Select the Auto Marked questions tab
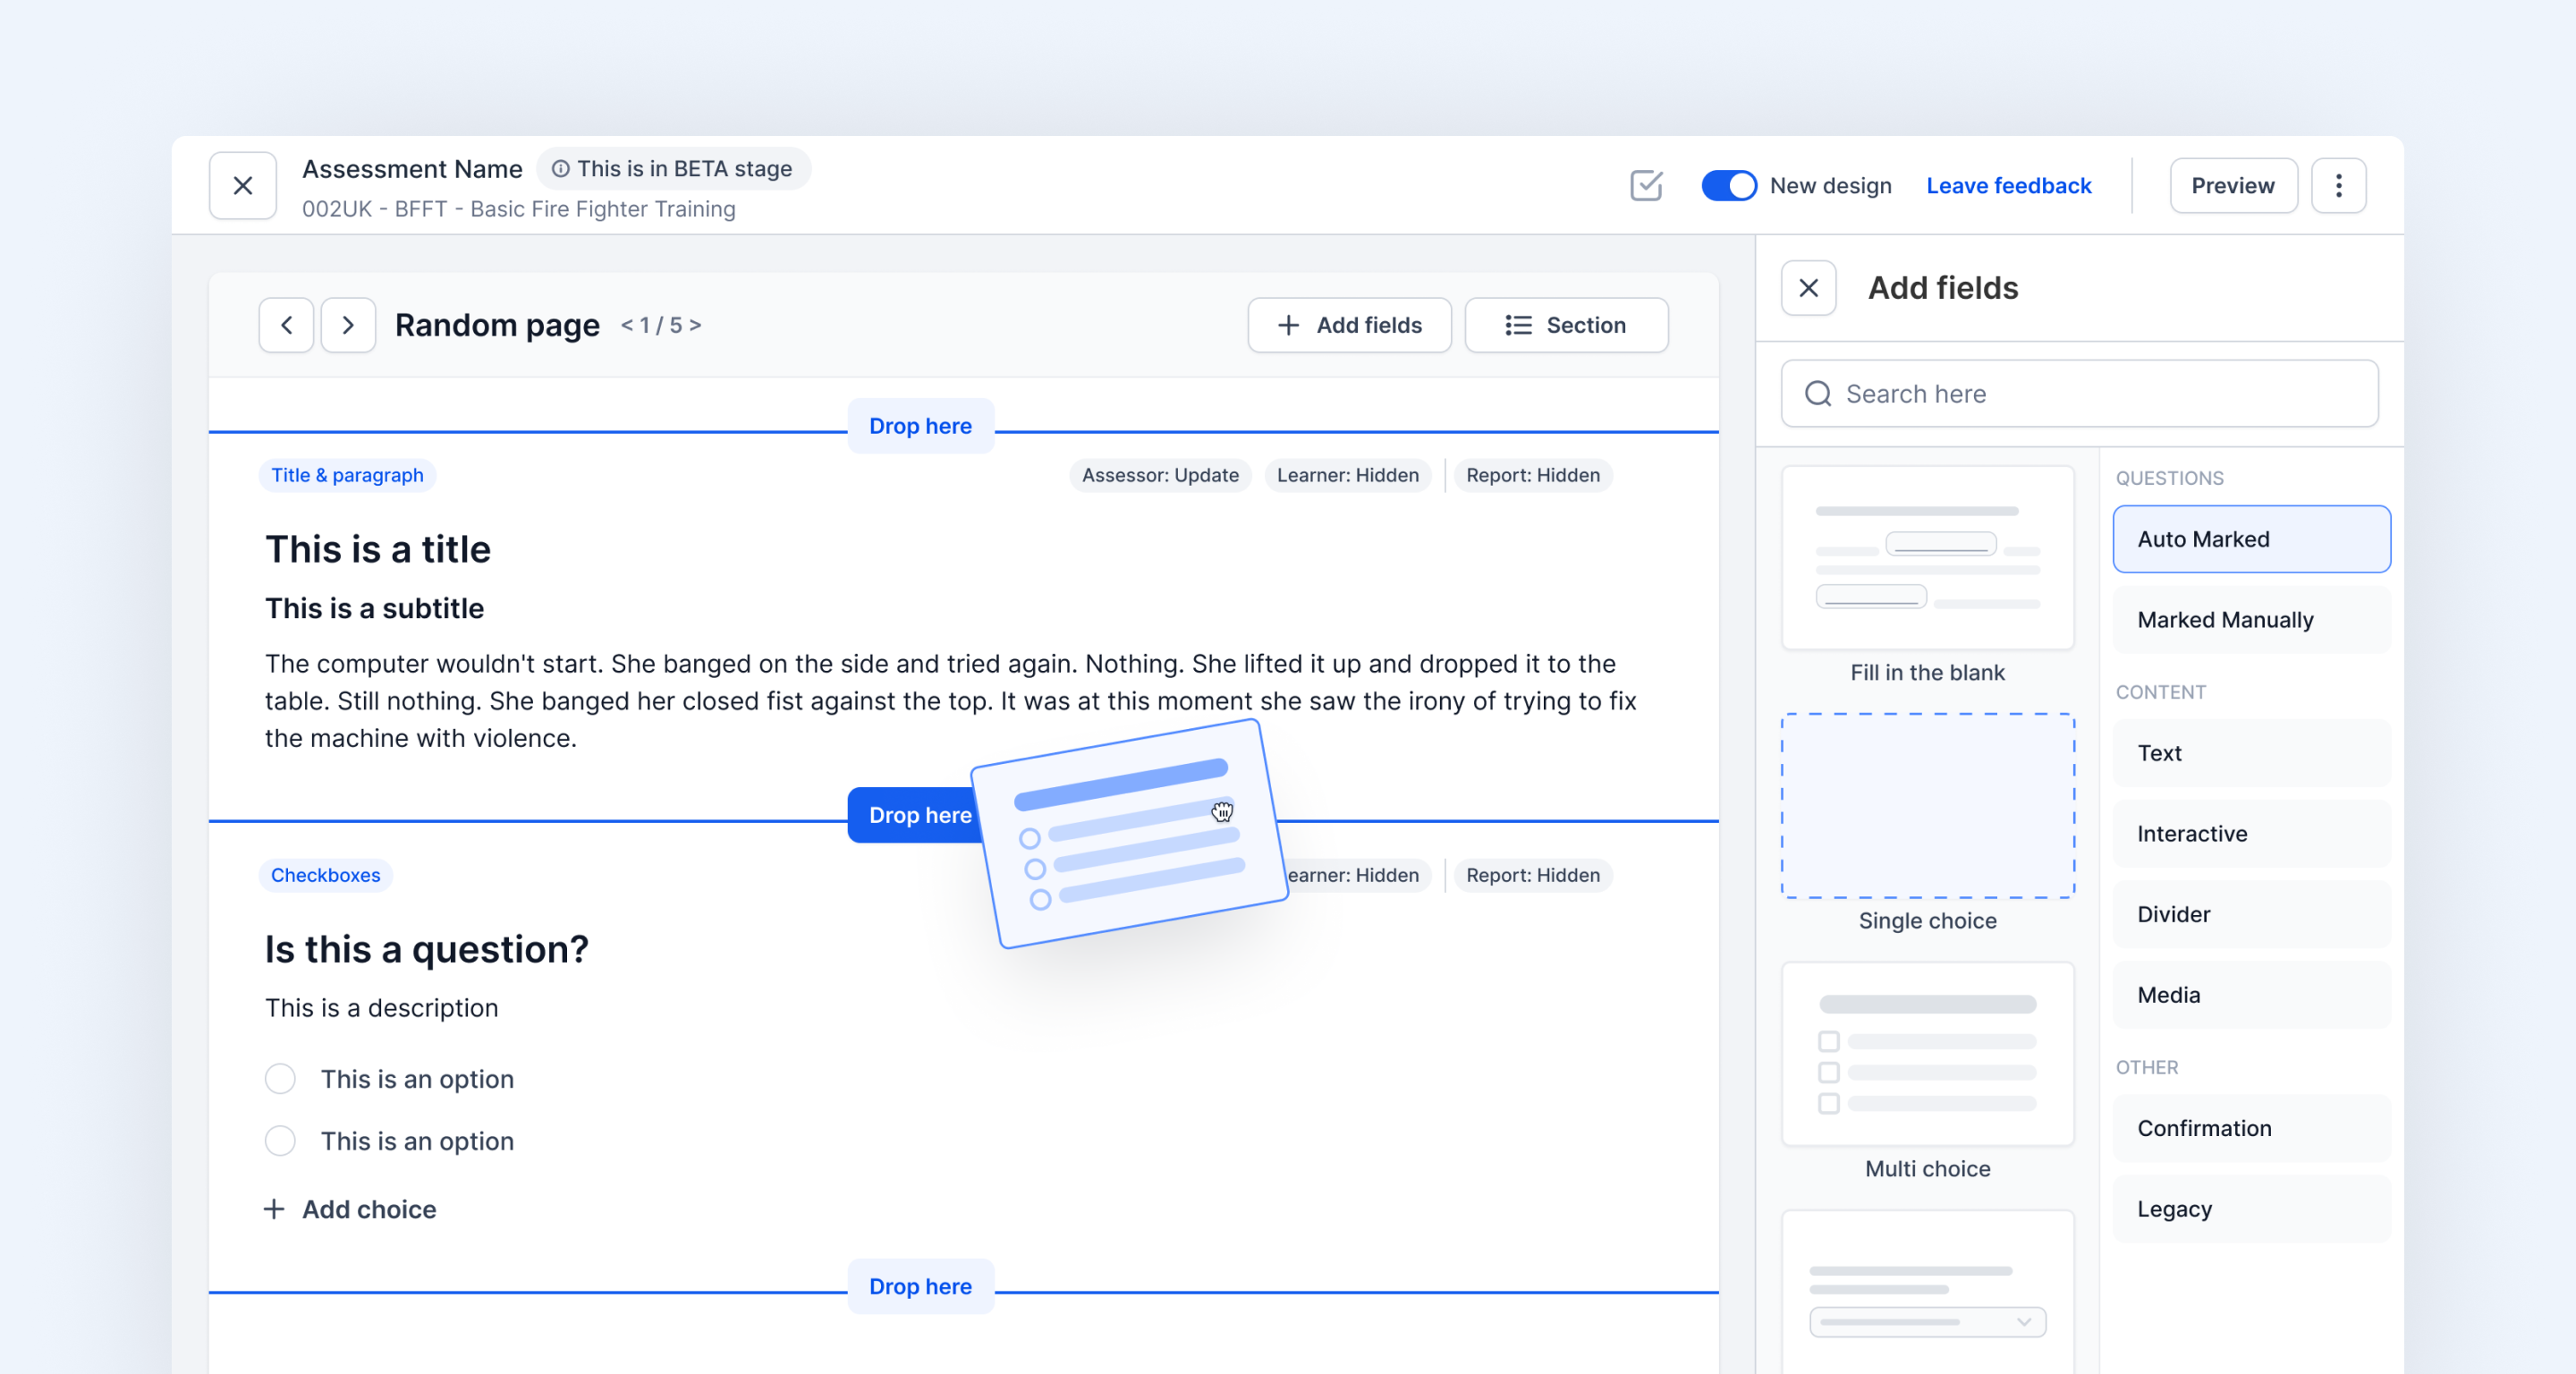Image resolution: width=2576 pixels, height=1374 pixels. (x=2251, y=539)
